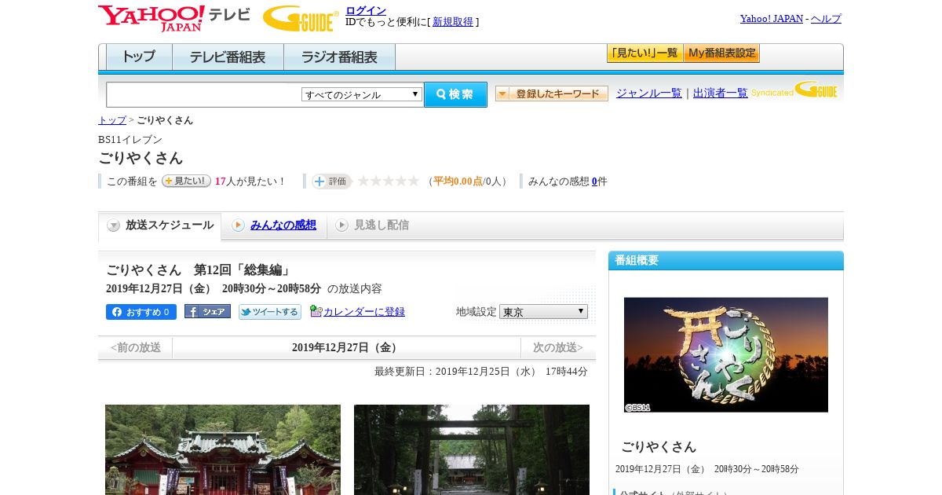Click the ごりやくさん program logo image
Screen dimensions: 942x495
726,354
